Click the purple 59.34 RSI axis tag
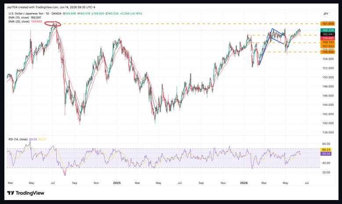The width and height of the screenshot is (342, 204). (x=326, y=154)
